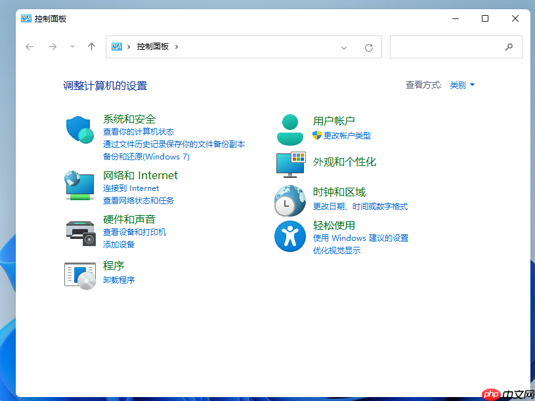Open 备份和还原(Windows 7) link
This screenshot has height=401, width=535.
146,157
